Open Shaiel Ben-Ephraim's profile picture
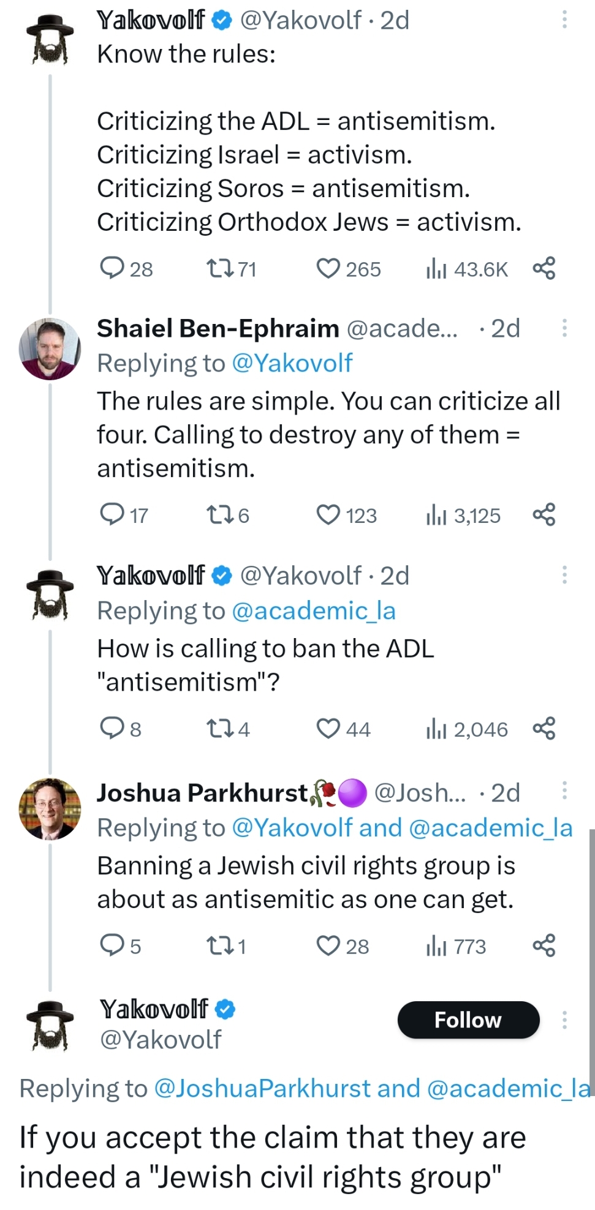 (x=50, y=349)
